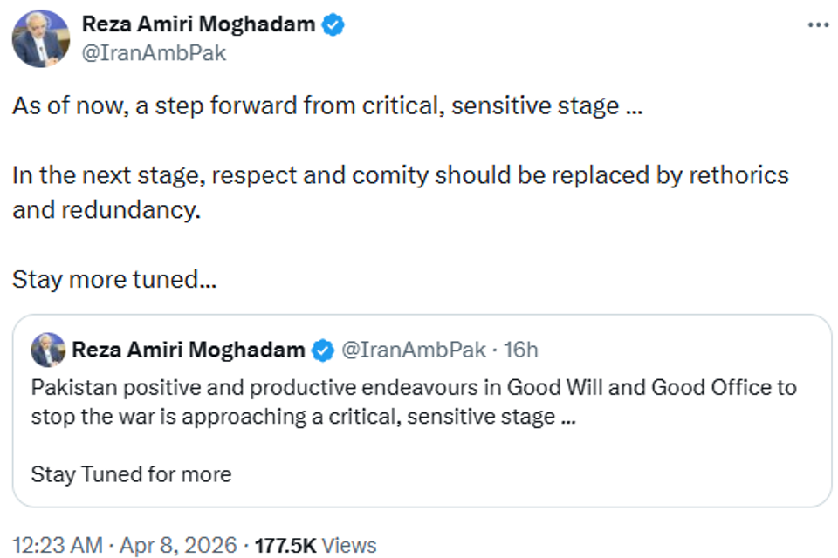Click the "In the next stage" paragraph

pos(400,175)
